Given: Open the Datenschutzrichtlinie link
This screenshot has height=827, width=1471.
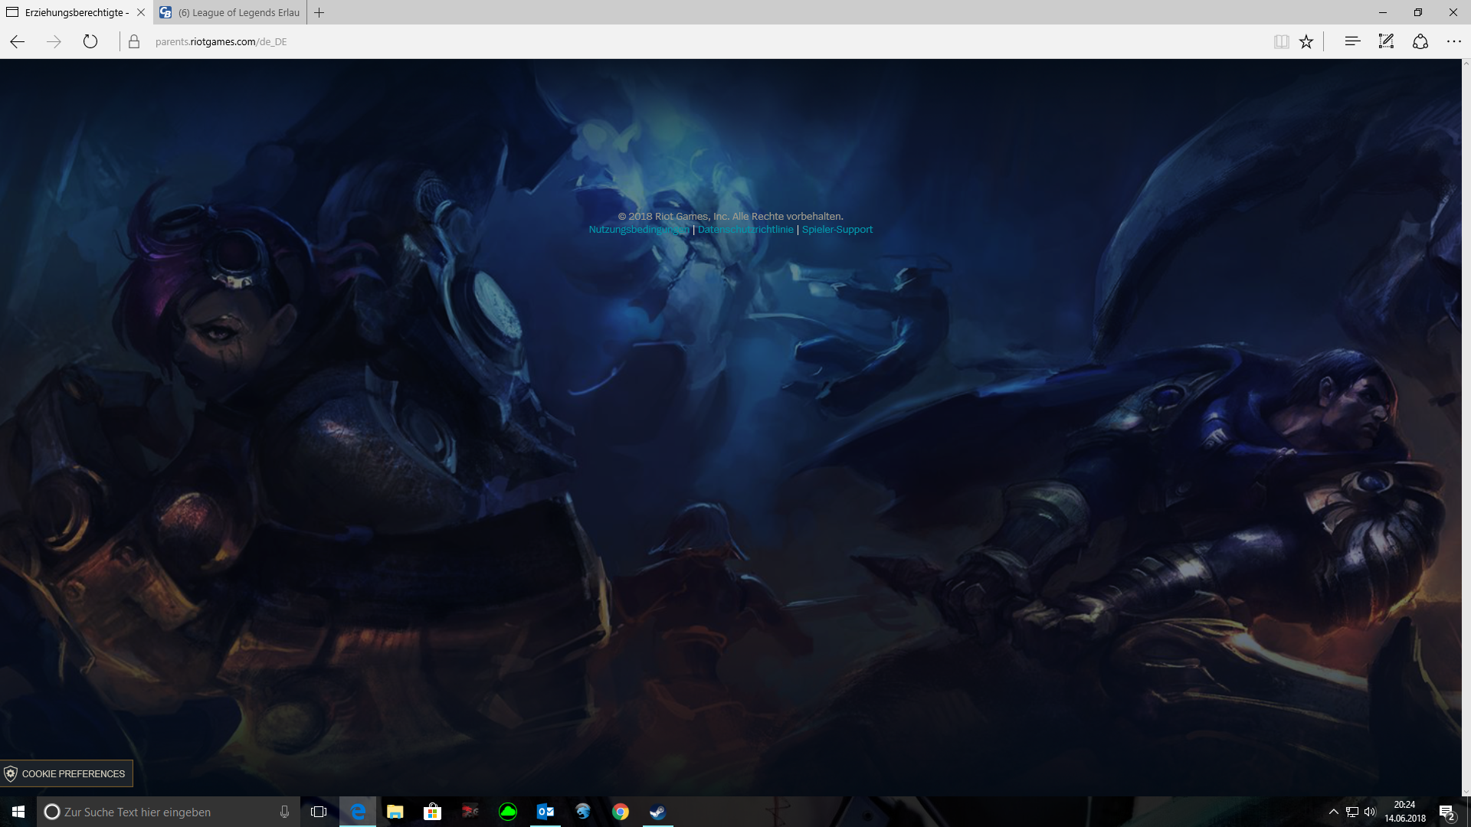Looking at the screenshot, I should point(745,230).
